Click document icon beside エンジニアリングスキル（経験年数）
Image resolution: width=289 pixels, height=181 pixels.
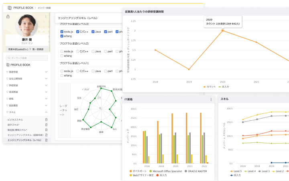coord(46,135)
